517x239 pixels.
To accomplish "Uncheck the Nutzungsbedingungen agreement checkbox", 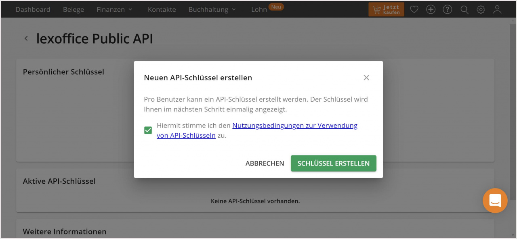I will (148, 130).
